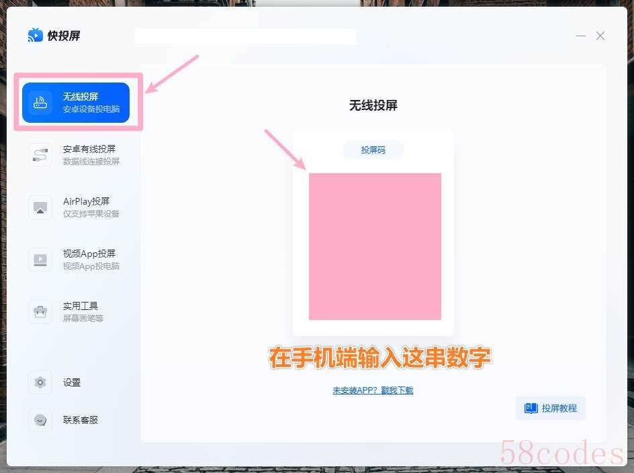
Task: Click the book icon on 投屏教程
Action: coord(531,408)
